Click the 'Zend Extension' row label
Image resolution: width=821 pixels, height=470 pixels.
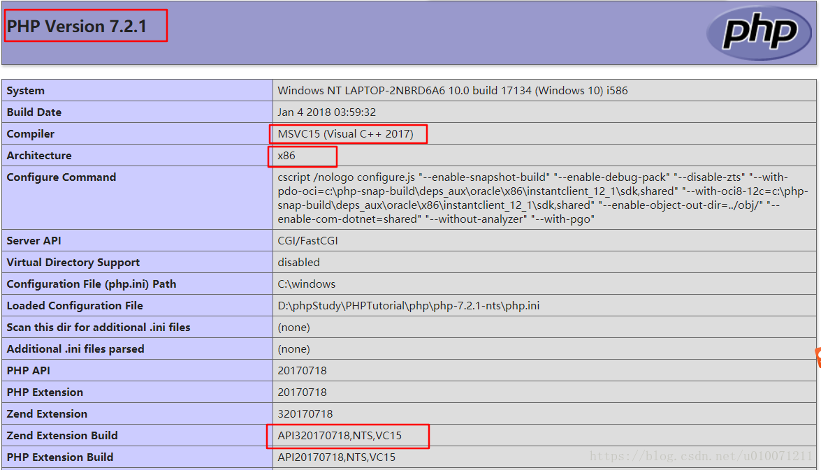tap(47, 414)
